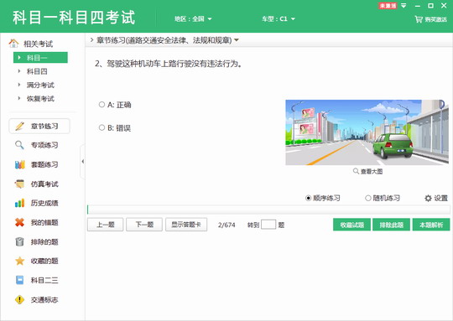The width and height of the screenshot is (453, 321).
Task: Click the 转到 question number field
Action: tap(268, 225)
